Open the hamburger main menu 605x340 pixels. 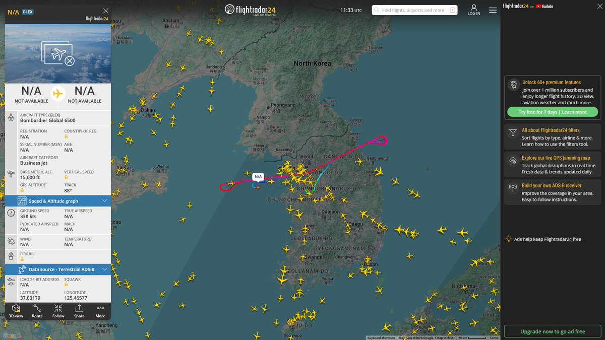493,10
